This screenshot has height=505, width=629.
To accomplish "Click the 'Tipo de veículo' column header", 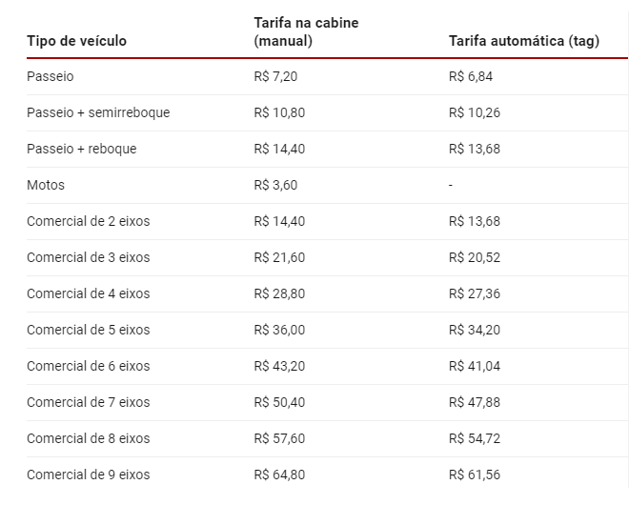I will coord(76,41).
